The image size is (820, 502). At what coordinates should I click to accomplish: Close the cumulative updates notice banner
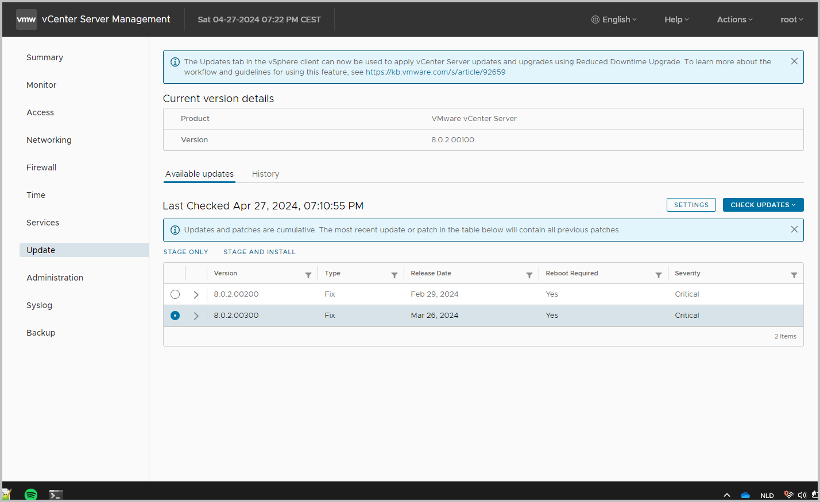click(794, 229)
